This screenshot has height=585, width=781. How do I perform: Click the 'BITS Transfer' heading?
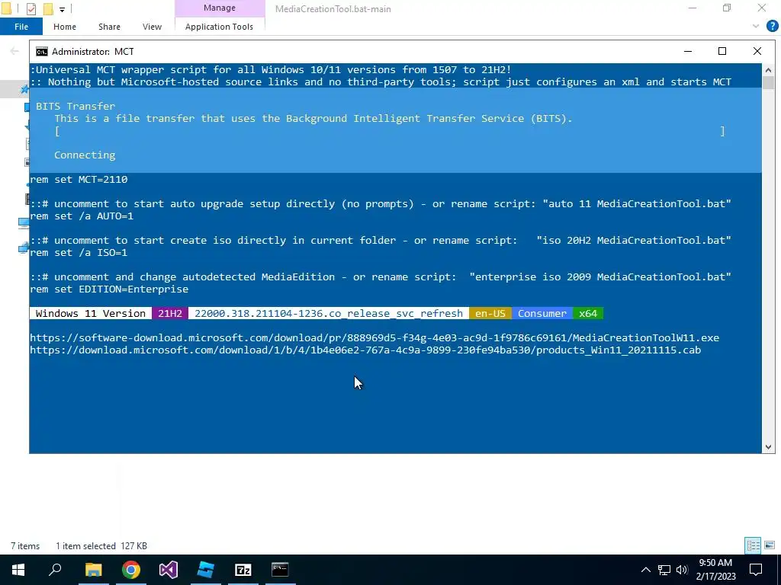click(76, 106)
